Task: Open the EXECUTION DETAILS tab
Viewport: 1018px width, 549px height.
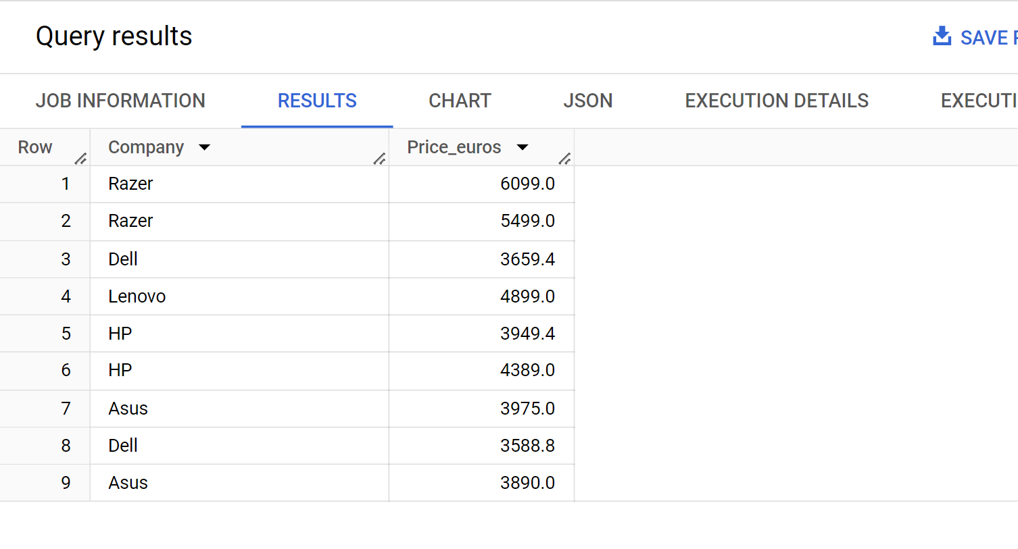Action: [777, 101]
